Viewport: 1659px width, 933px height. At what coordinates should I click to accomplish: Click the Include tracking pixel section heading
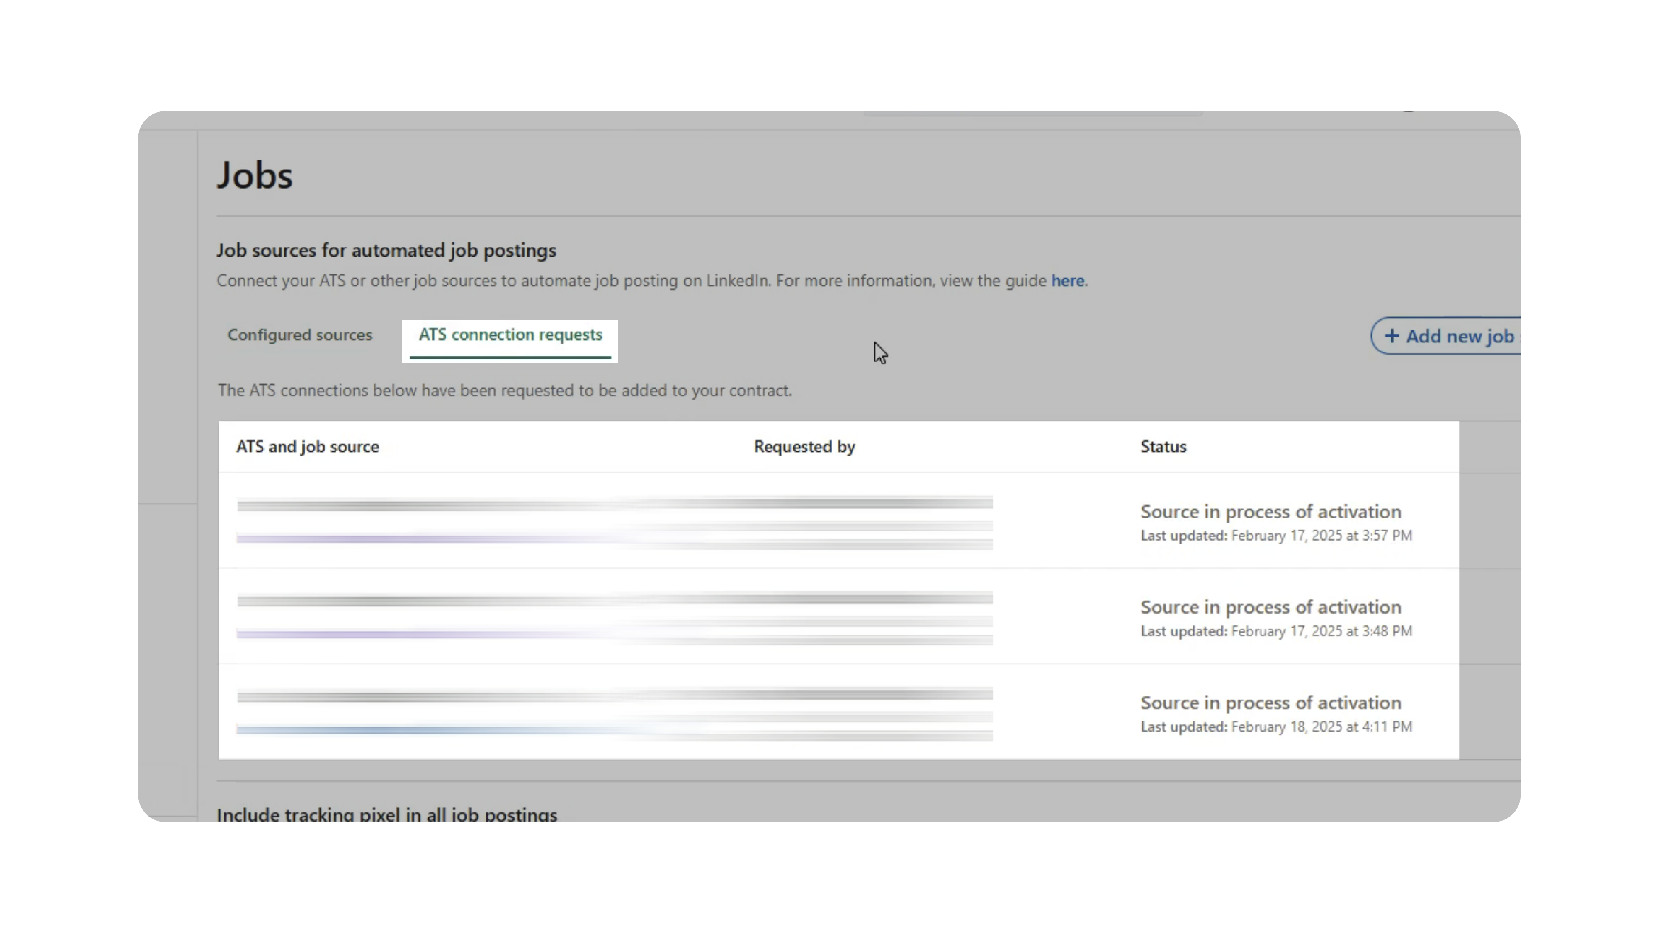(x=386, y=814)
